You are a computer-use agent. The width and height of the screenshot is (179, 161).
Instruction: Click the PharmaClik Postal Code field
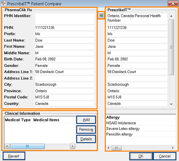pyautogui.click(x=65, y=97)
